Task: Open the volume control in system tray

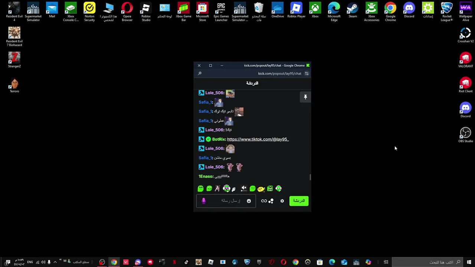Action: click(x=43, y=262)
